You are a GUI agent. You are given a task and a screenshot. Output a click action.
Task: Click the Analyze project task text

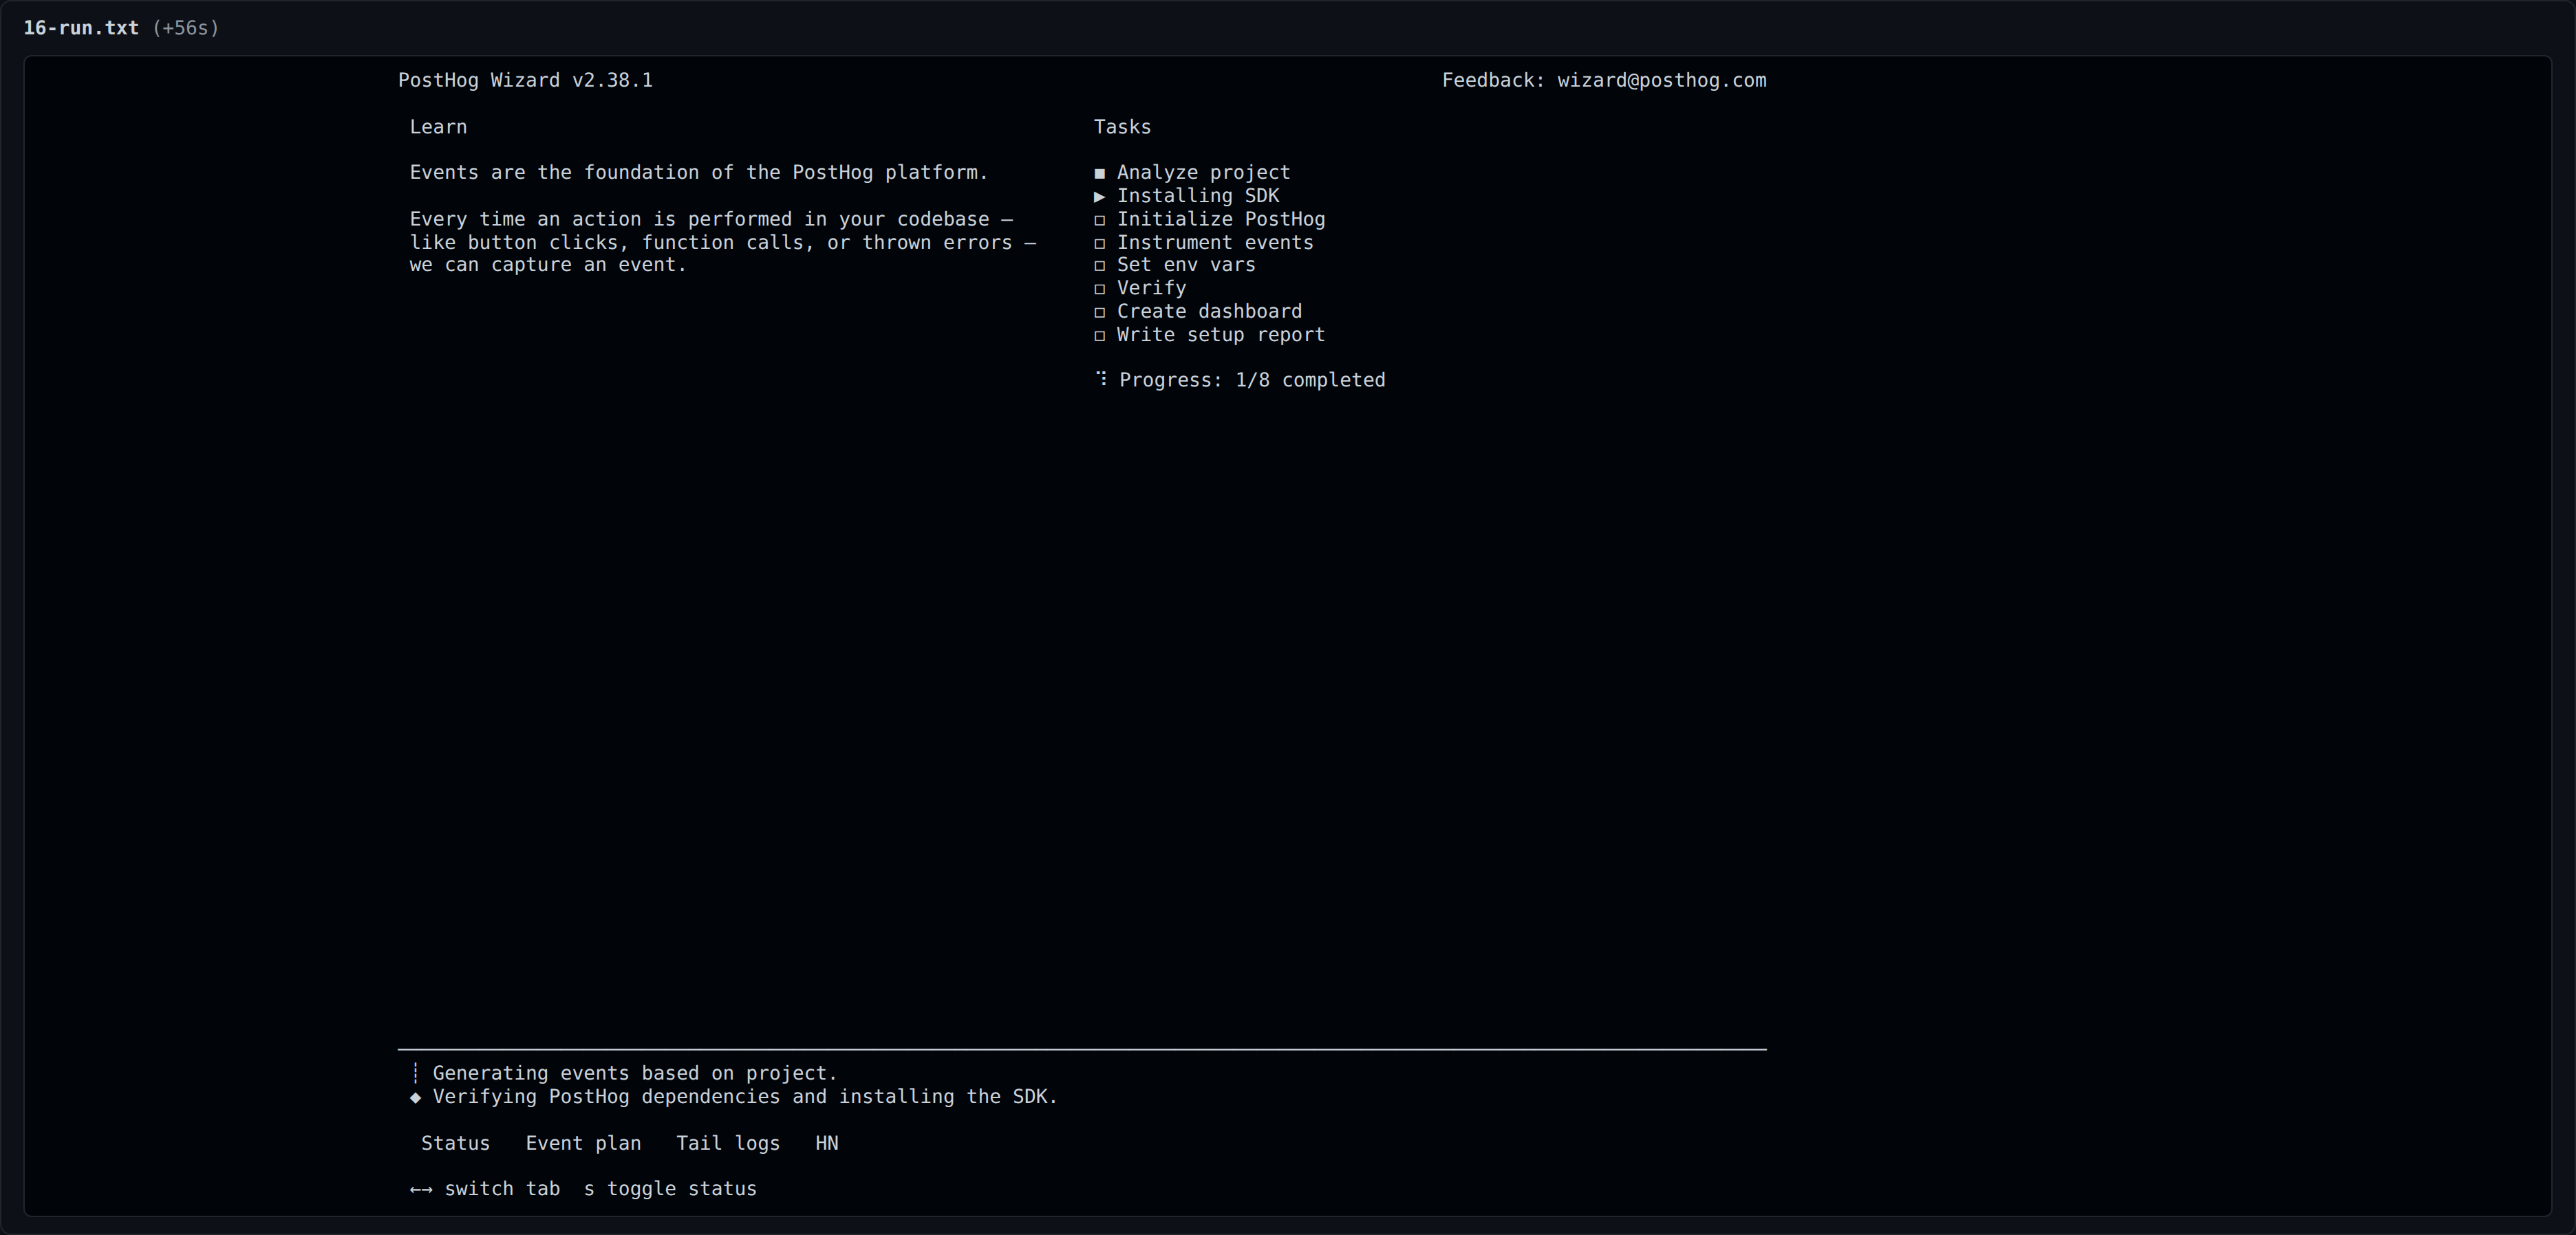tap(1203, 173)
